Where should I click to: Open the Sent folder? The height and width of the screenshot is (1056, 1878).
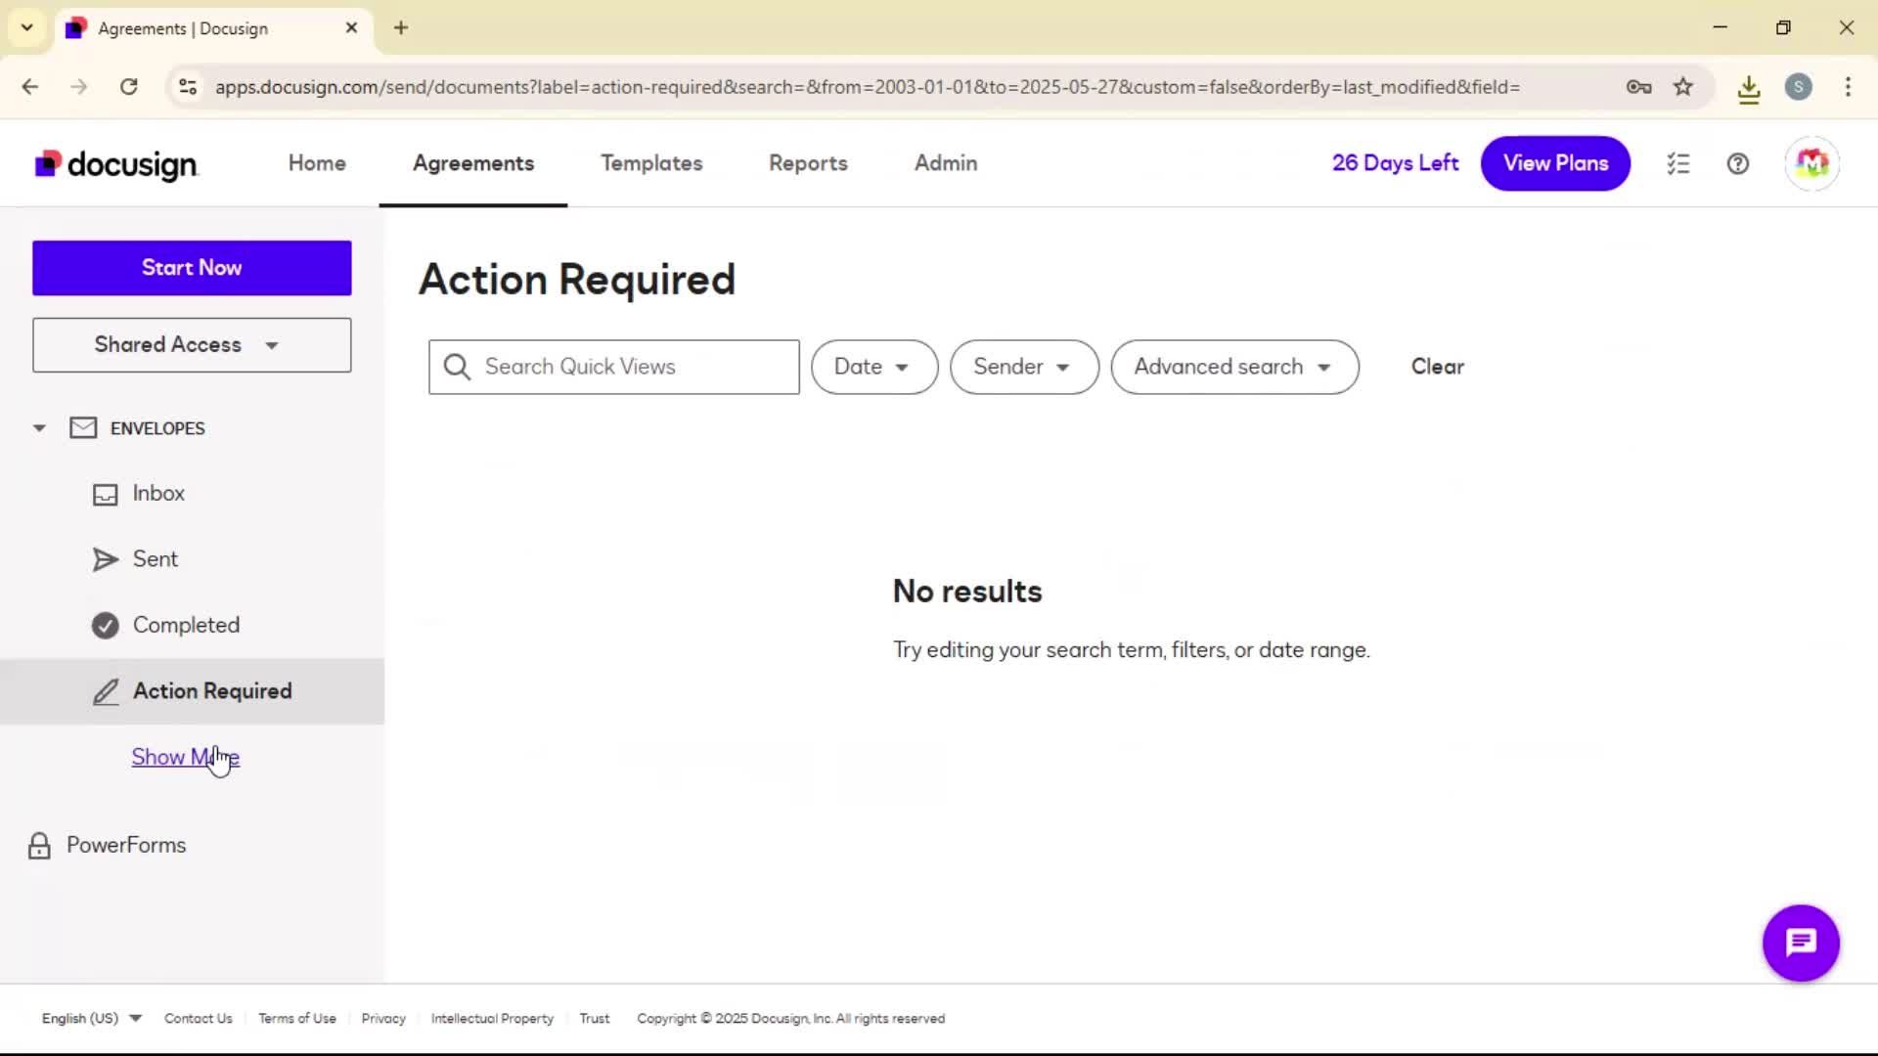coord(192,559)
